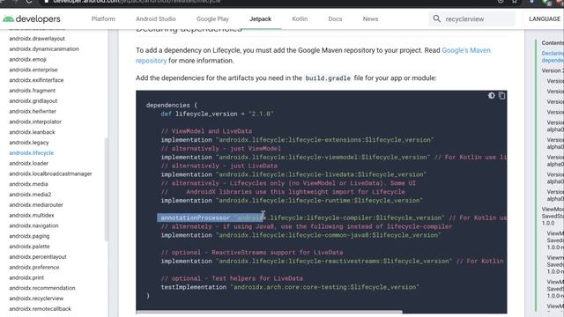The width and height of the screenshot is (564, 317).
Task: Follow the Google's Maven link
Action: (x=466, y=50)
